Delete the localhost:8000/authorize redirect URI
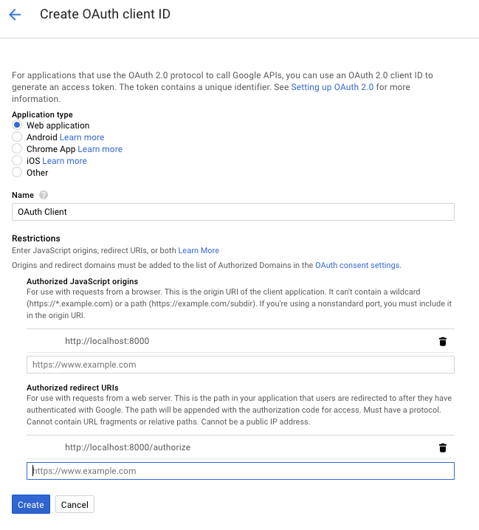This screenshot has height=530, width=479. (x=443, y=447)
